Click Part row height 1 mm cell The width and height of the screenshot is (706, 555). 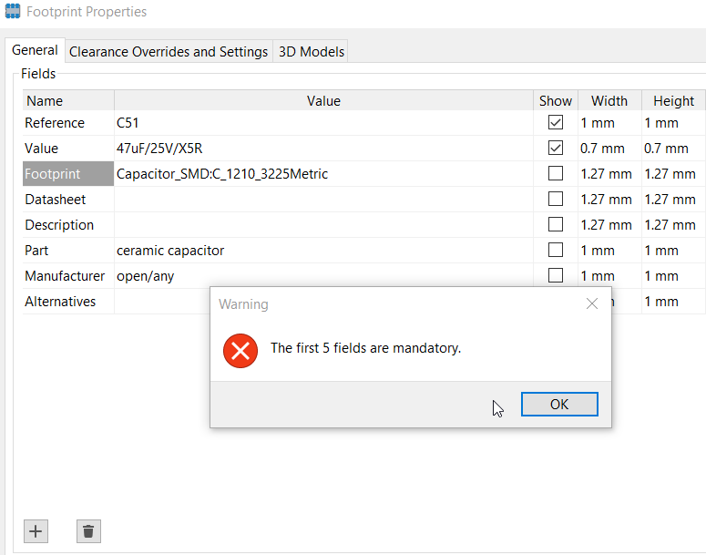pyautogui.click(x=673, y=250)
